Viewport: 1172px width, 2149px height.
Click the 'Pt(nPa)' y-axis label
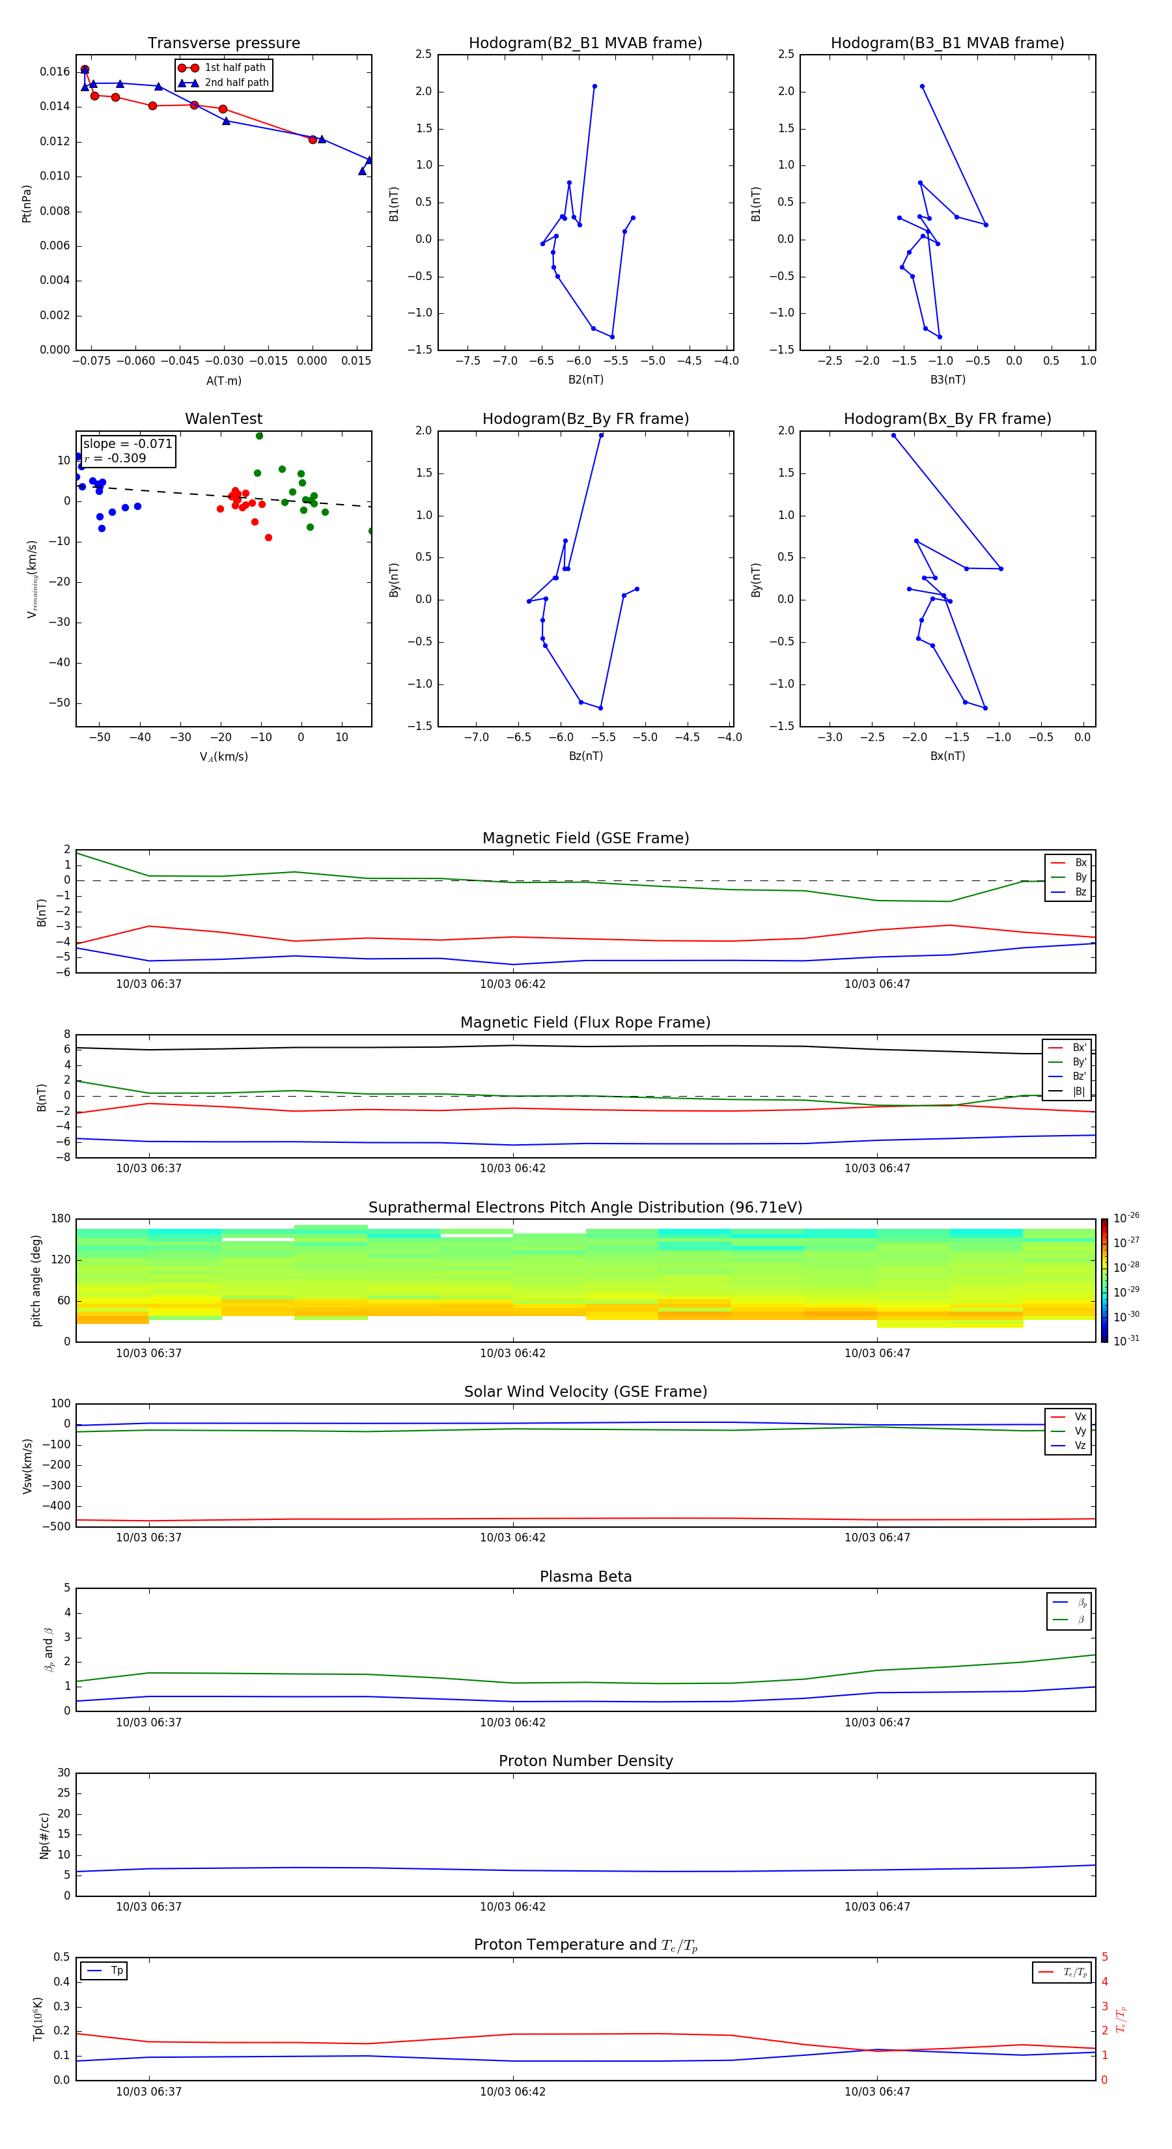[x=26, y=204]
